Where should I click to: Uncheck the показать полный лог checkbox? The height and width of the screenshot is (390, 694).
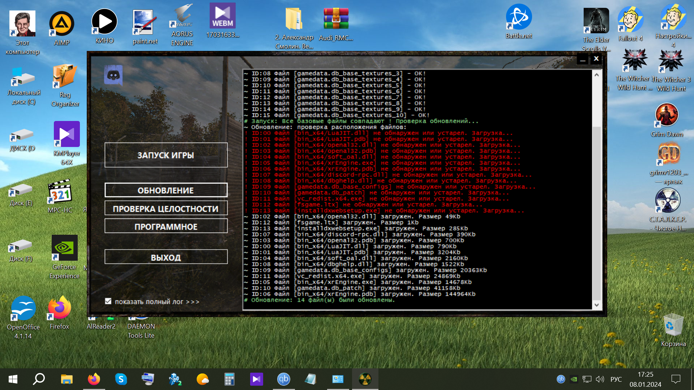click(108, 301)
